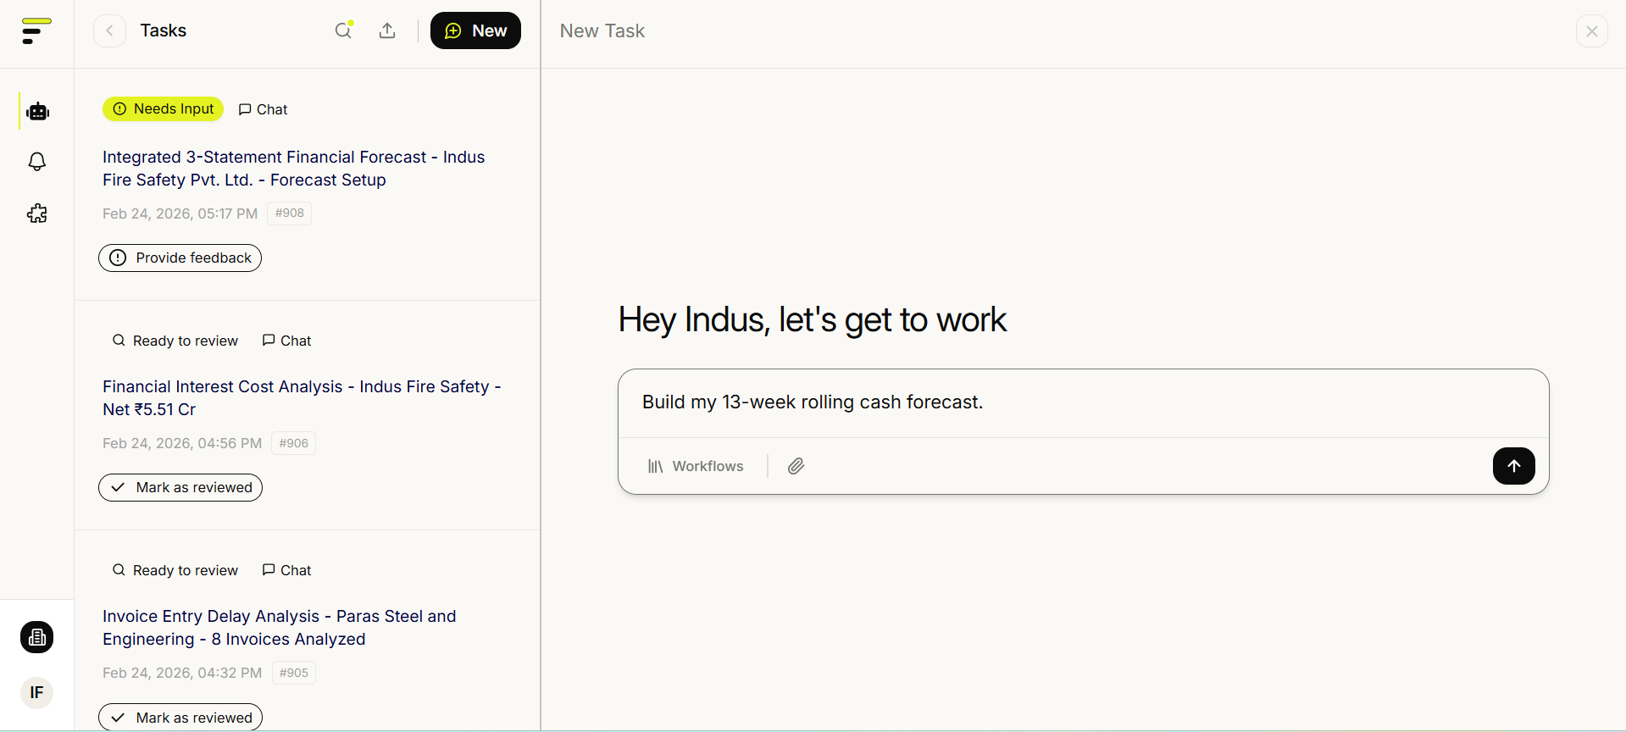Mark Invoice Entry Delay Analysis as reviewed

click(x=180, y=717)
